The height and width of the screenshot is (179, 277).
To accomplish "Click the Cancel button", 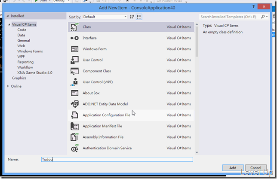I will point(255,168).
